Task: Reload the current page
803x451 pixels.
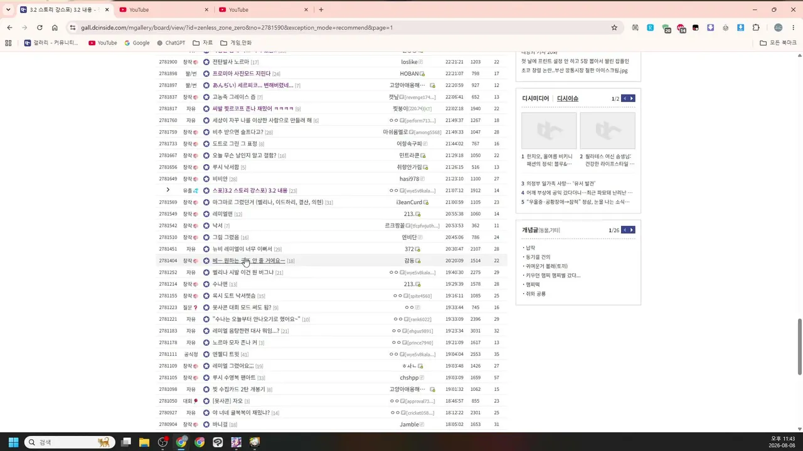Action: click(40, 28)
